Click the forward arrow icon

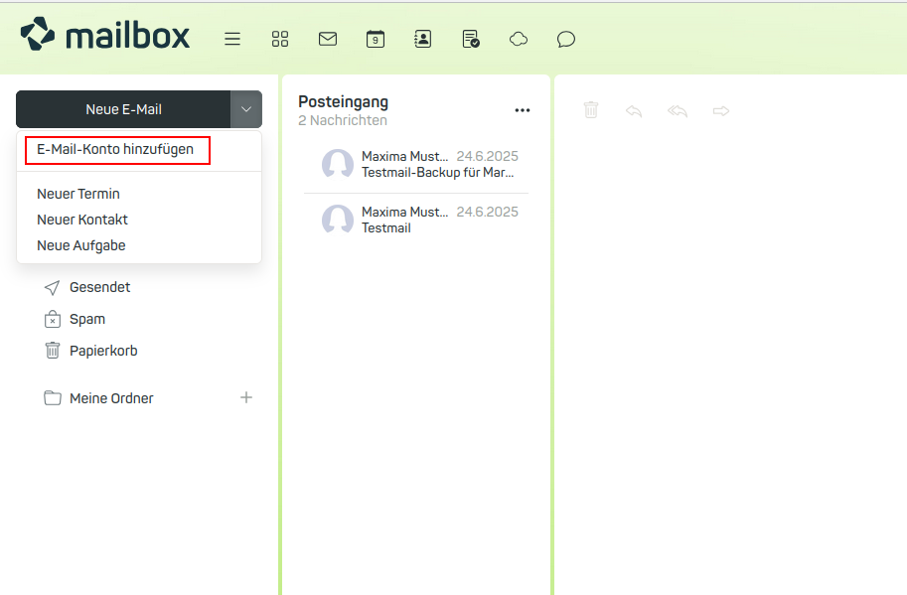pyautogui.click(x=721, y=110)
